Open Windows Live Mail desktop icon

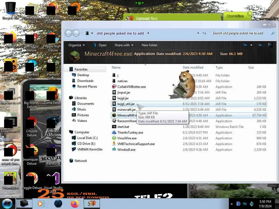pos(32,13)
